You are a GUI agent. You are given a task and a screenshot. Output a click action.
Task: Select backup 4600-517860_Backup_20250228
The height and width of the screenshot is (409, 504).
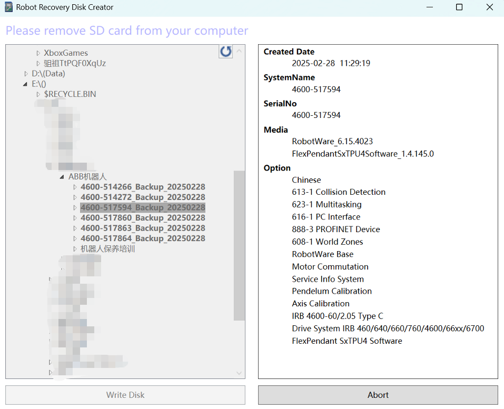coord(143,218)
